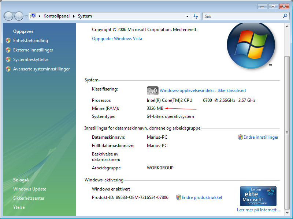Image resolution: width=293 pixels, height=219 pixels.
Task: Open the address bar history dropdown
Action: click(x=187, y=16)
